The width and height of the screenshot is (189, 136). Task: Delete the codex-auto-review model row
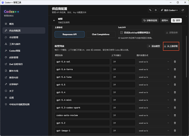pyautogui.click(x=175, y=115)
